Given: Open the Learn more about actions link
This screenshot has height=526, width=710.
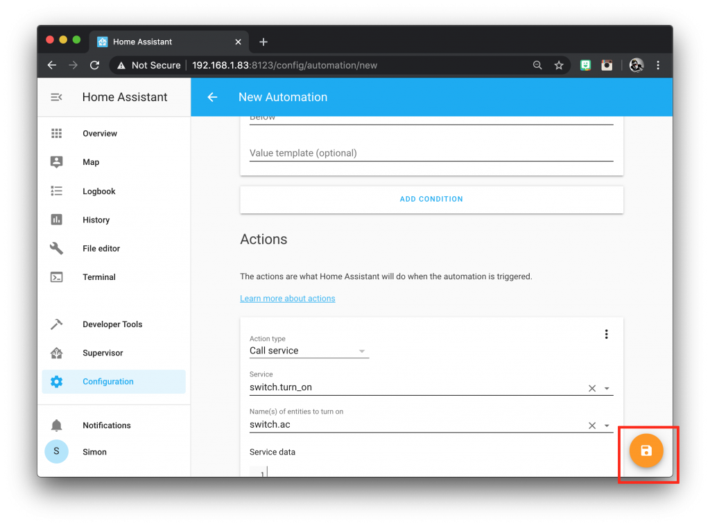Looking at the screenshot, I should (x=288, y=298).
